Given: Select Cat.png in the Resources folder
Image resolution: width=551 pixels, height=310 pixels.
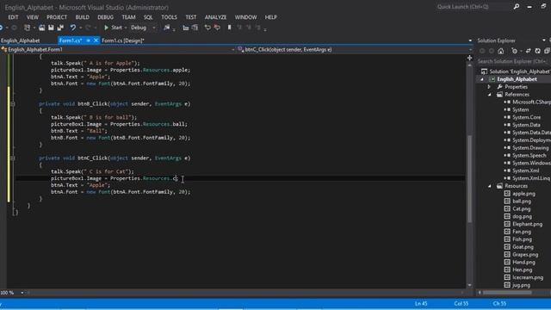Looking at the screenshot, I should (521, 208).
